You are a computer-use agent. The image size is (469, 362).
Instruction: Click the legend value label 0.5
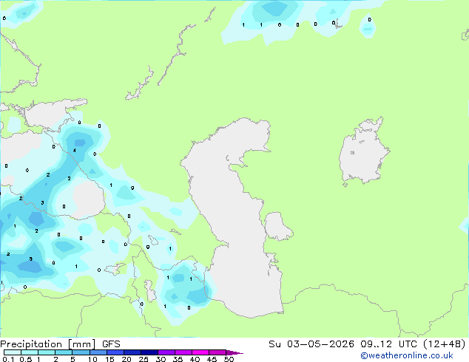point(26,359)
